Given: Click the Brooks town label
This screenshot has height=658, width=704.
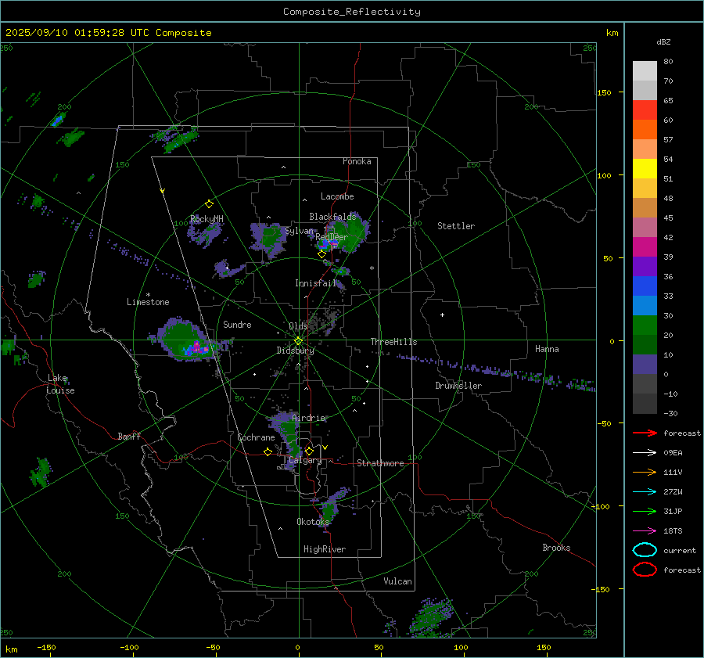Looking at the screenshot, I should [x=557, y=548].
